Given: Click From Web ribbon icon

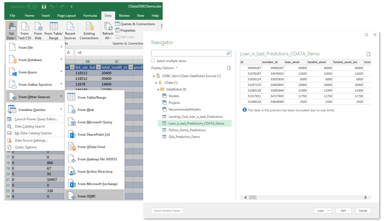Looking at the screenshot, I should coord(38,31).
